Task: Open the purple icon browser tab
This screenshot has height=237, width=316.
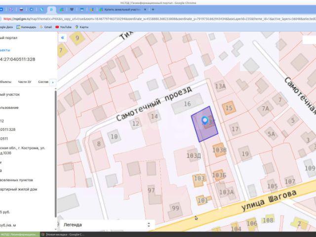Action: (11, 9)
